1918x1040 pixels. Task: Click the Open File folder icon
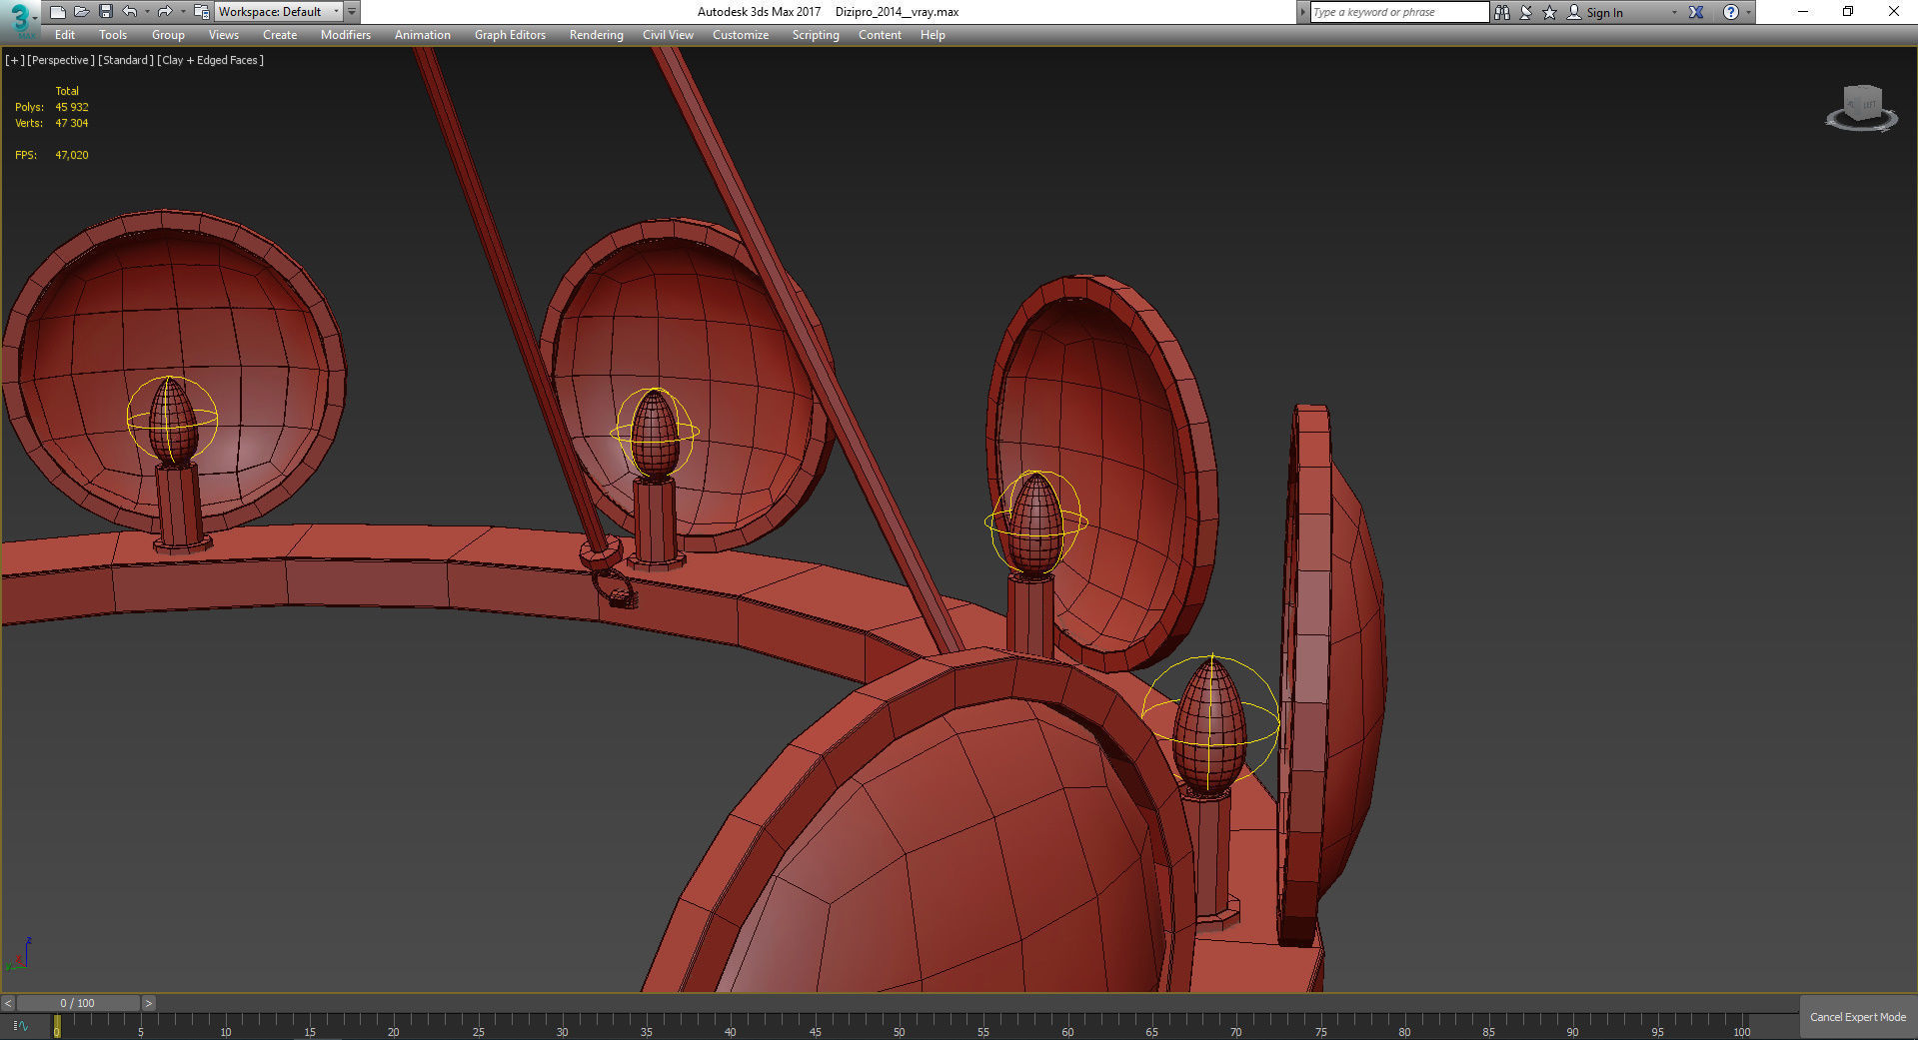tap(82, 12)
